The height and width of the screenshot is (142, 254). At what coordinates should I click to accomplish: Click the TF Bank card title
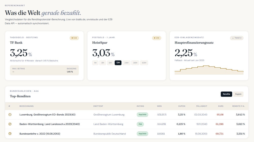16,43
